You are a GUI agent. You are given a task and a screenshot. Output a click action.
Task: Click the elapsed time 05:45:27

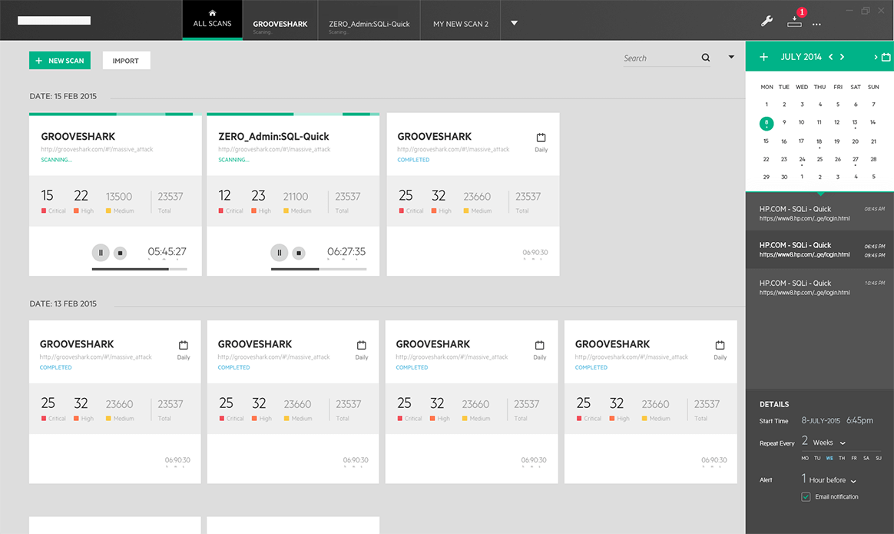[x=167, y=251]
